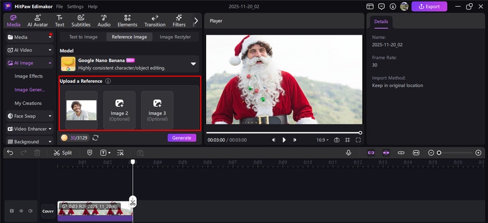Open the Help menu

tap(93, 7)
